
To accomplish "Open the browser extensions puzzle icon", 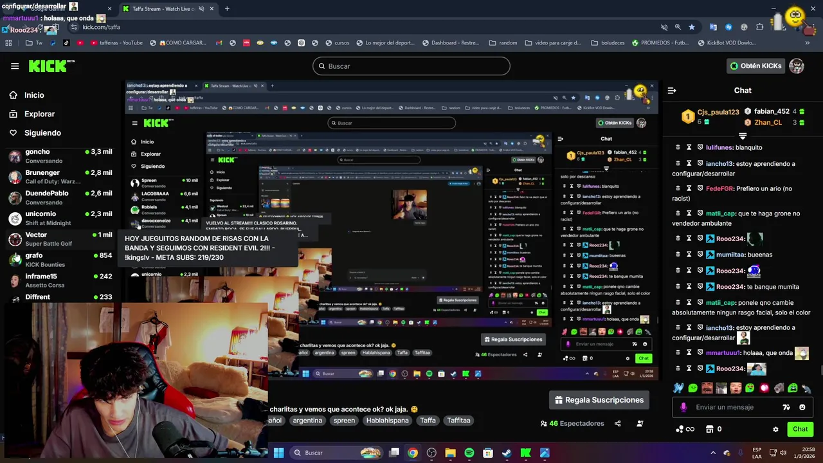I will [760, 27].
